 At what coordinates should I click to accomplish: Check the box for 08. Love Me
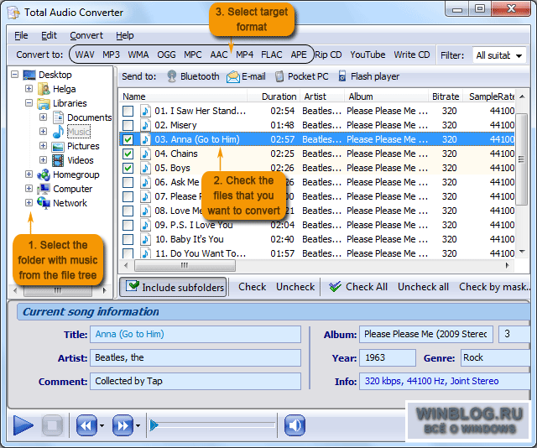tap(128, 211)
